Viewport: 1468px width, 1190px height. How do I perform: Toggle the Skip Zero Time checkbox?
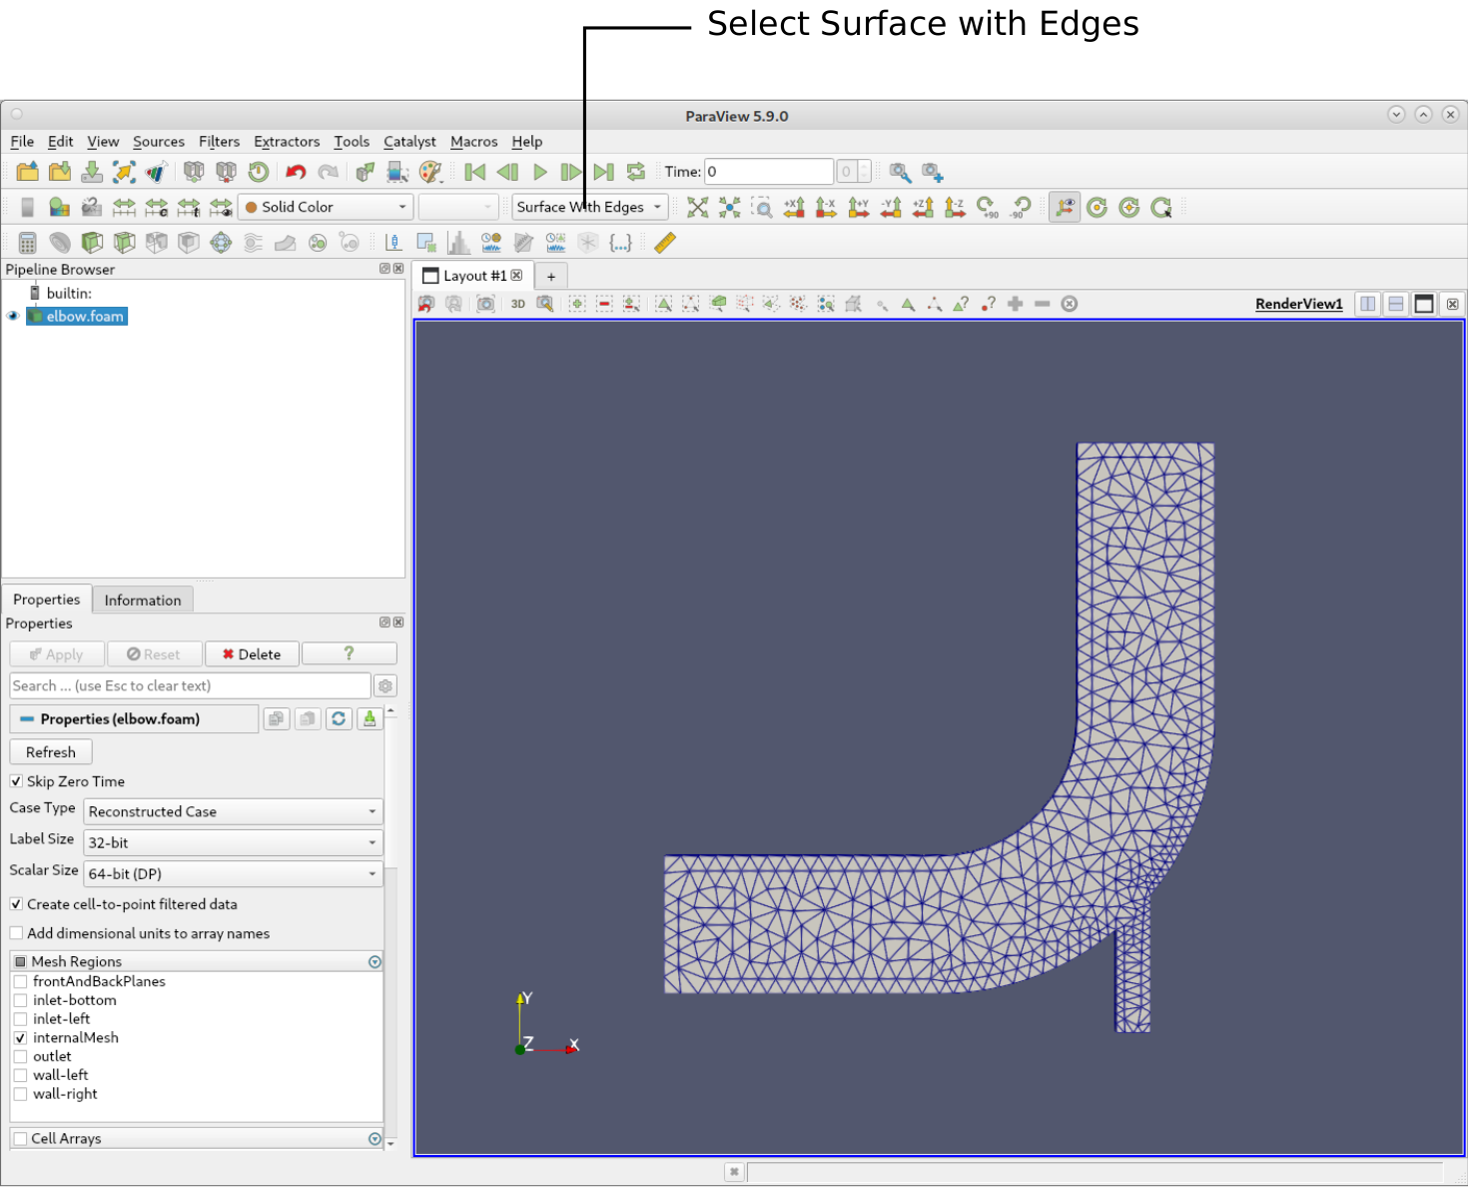(x=16, y=781)
